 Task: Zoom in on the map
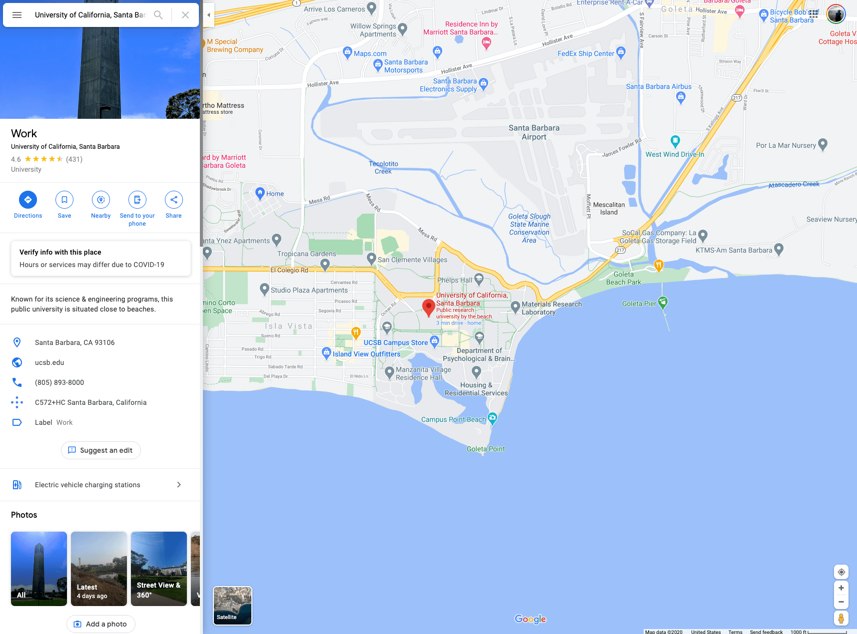point(841,588)
